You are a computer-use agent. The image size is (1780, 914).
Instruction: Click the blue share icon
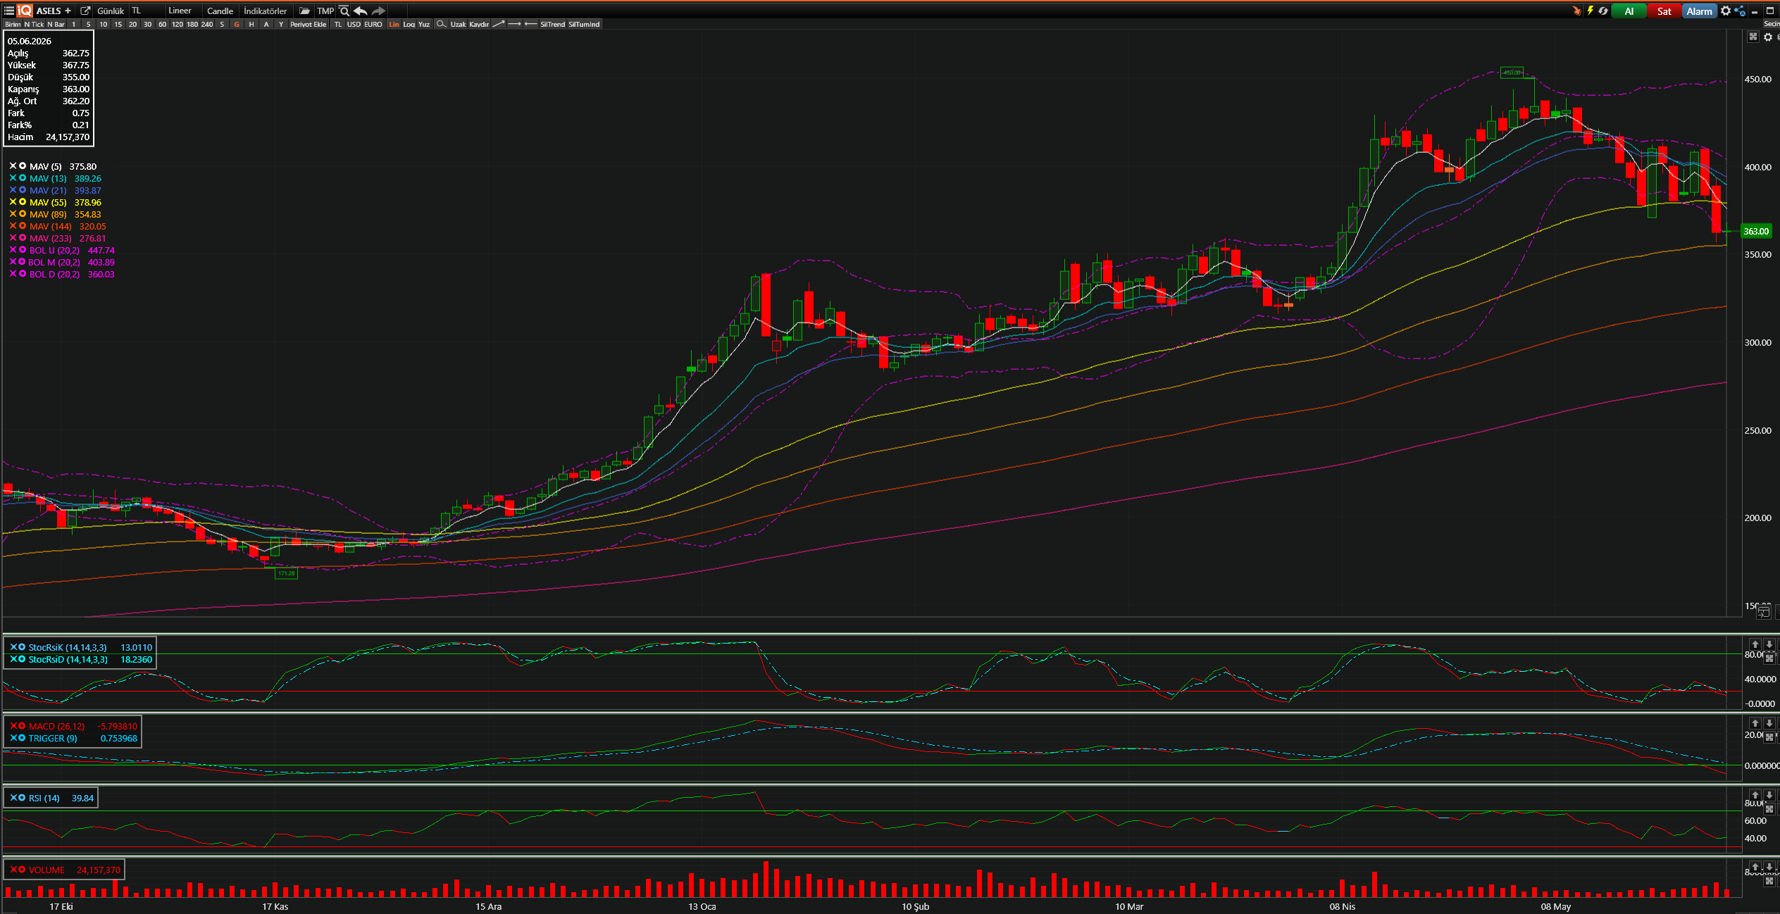click(x=1740, y=11)
